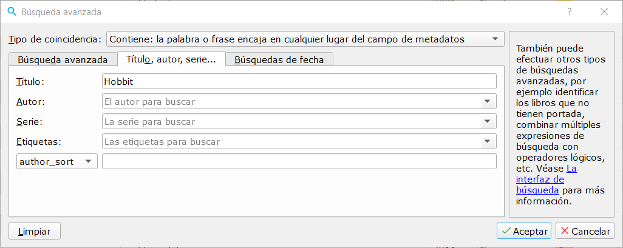The image size is (623, 248).
Task: Open the author_sort column selector
Action: 56,161
